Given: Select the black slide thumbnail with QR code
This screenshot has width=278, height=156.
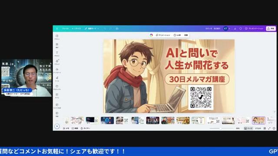Looking at the screenshot, I should [92, 120].
